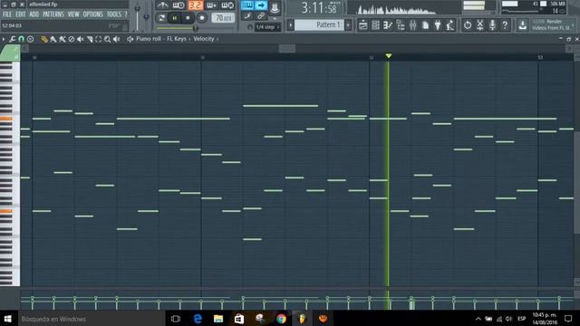The image size is (580, 326).
Task: Open the FILE menu
Action: pyautogui.click(x=7, y=14)
